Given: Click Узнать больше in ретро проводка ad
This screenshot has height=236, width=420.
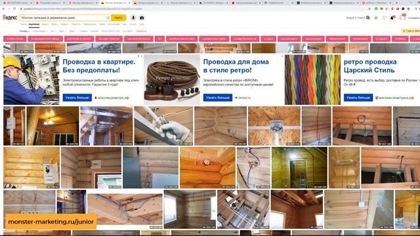Looking at the screenshot, I should point(358,98).
